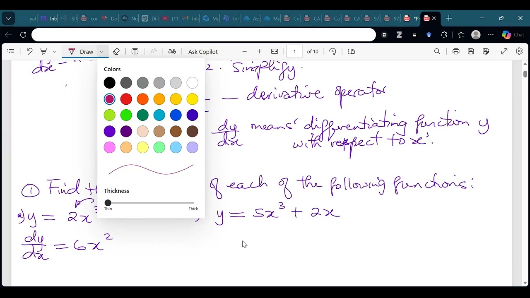
Task: Click Ask Copilot in PDF toolbar
Action: 203,52
